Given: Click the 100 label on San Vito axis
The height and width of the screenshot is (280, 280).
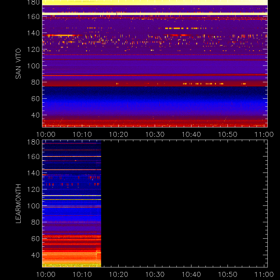Looking at the screenshot, I should tap(33, 66).
